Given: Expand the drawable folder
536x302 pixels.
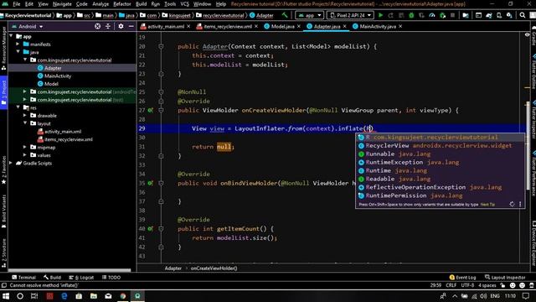Looking at the screenshot, I should point(24,116).
